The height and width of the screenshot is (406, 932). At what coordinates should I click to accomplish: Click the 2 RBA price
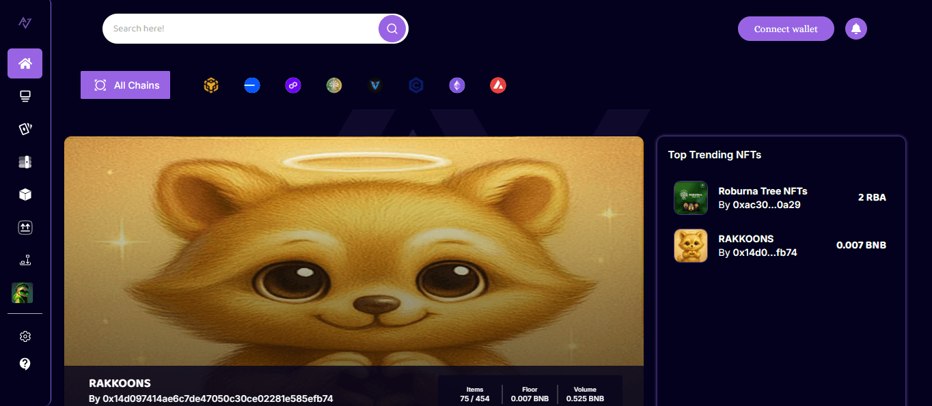tap(872, 197)
